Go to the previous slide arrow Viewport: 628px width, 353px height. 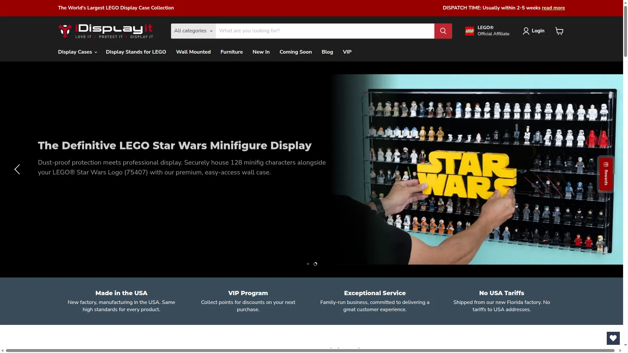17,169
